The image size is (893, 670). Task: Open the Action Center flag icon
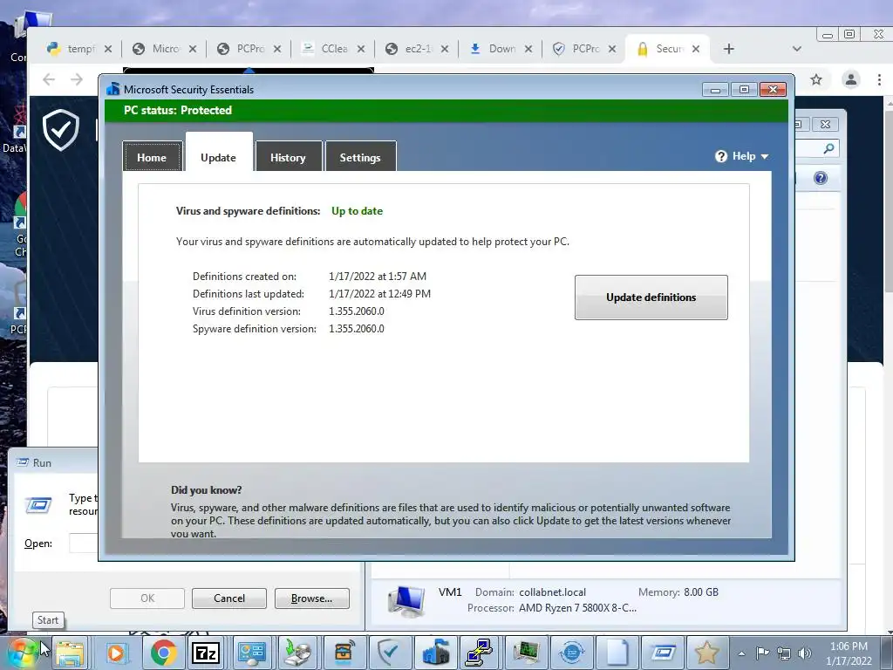pos(762,653)
